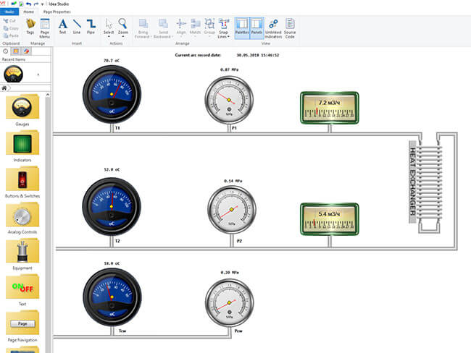471x353 pixels.
Task: Open the Page Menu tool
Action: (45, 28)
